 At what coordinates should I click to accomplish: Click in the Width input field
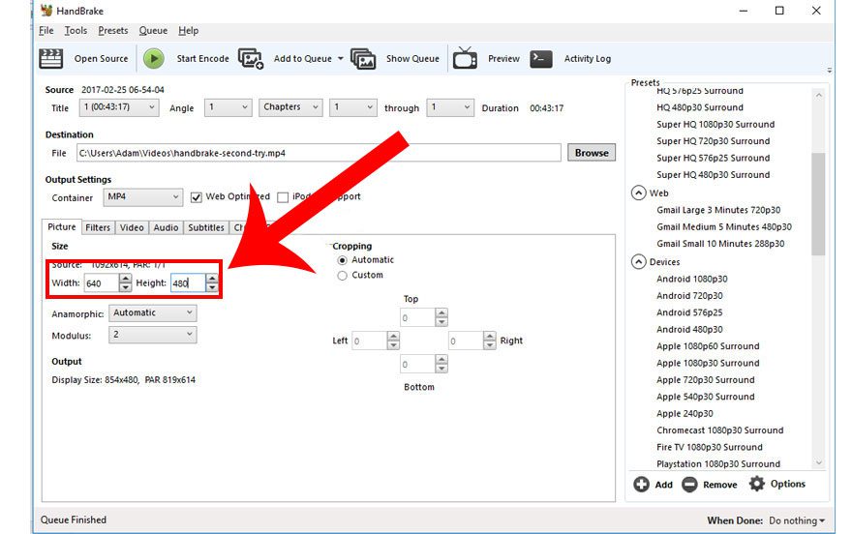[x=102, y=282]
